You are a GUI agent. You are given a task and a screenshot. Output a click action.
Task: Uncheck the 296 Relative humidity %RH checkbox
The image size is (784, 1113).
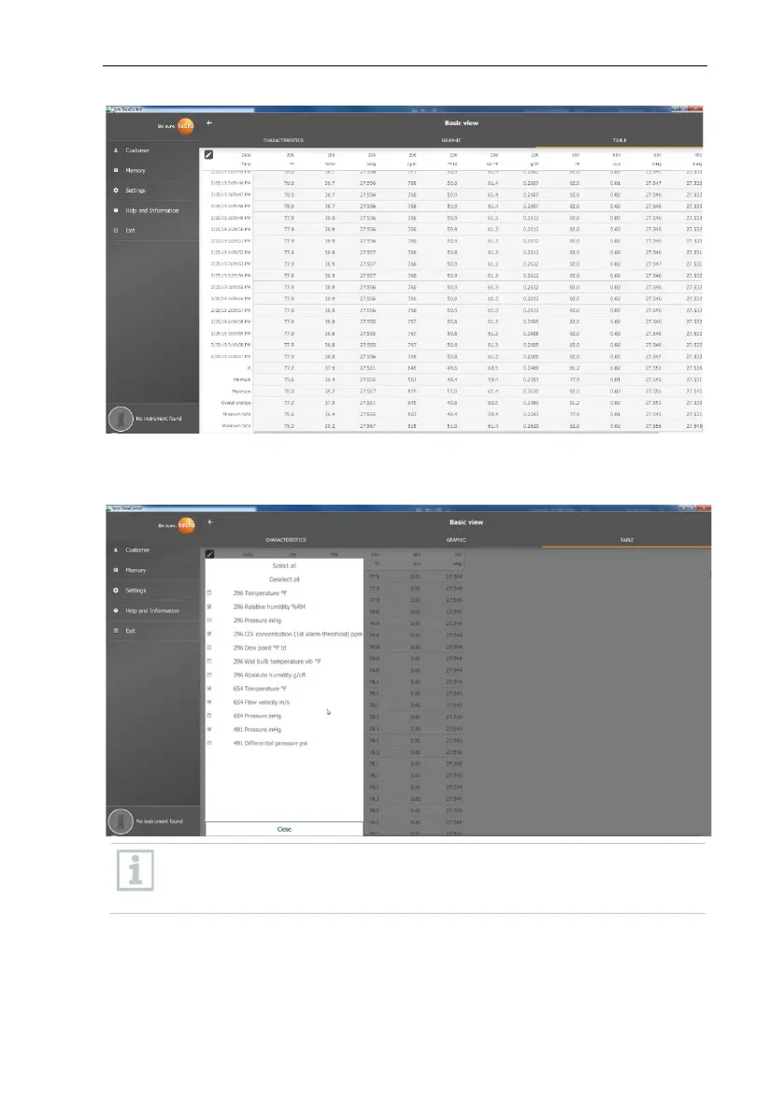(x=209, y=606)
